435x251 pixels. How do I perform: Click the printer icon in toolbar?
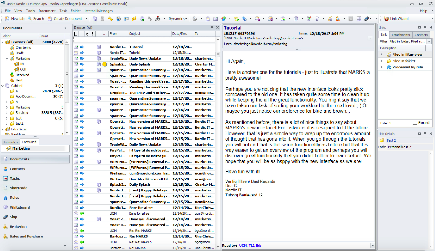[x=195, y=19]
